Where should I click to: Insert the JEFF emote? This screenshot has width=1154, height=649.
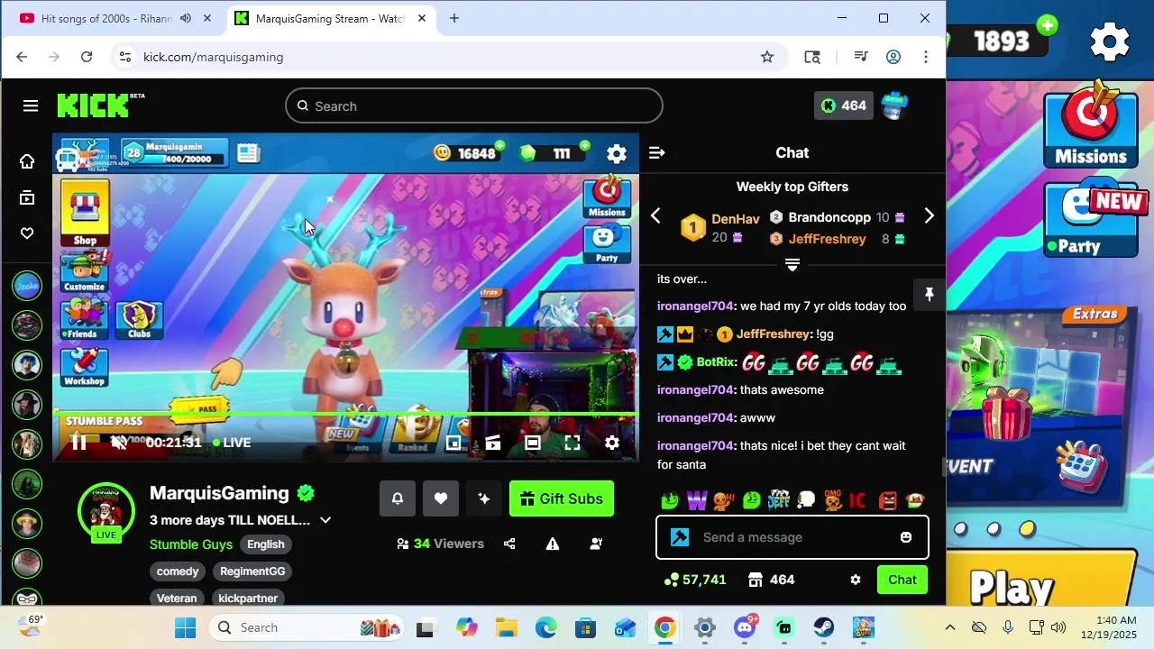(x=779, y=499)
